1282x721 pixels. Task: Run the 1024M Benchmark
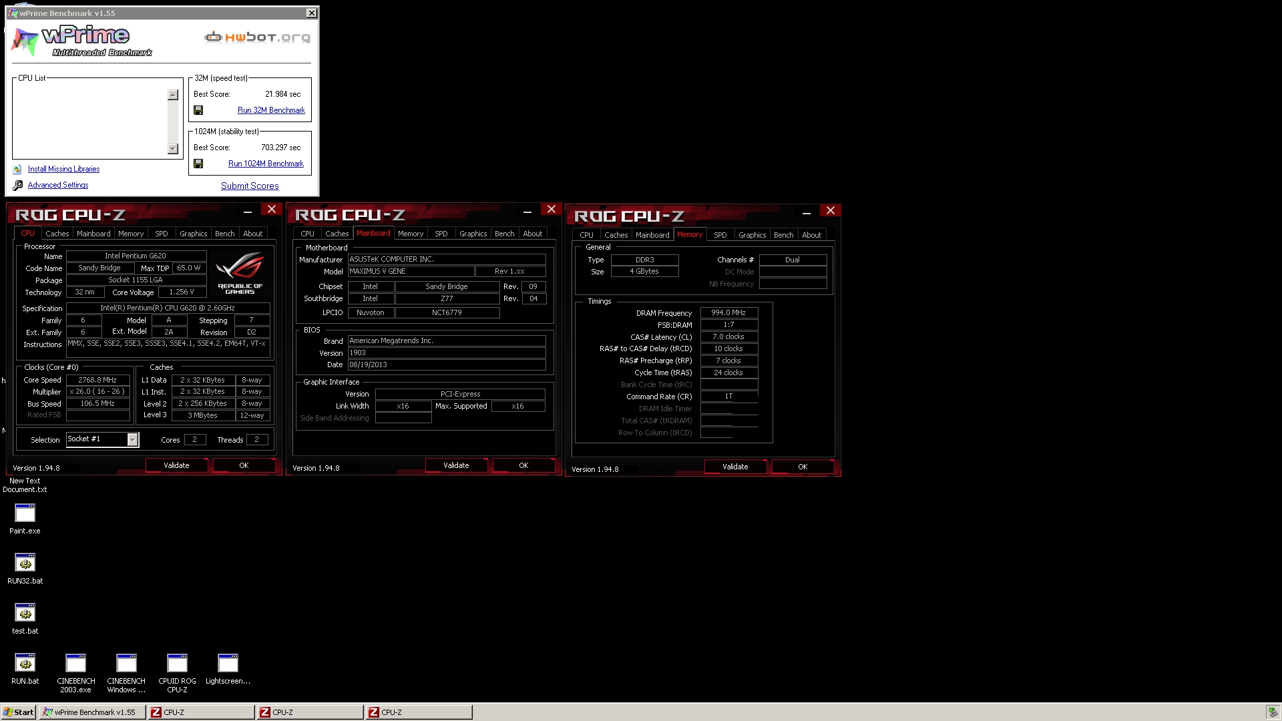266,164
